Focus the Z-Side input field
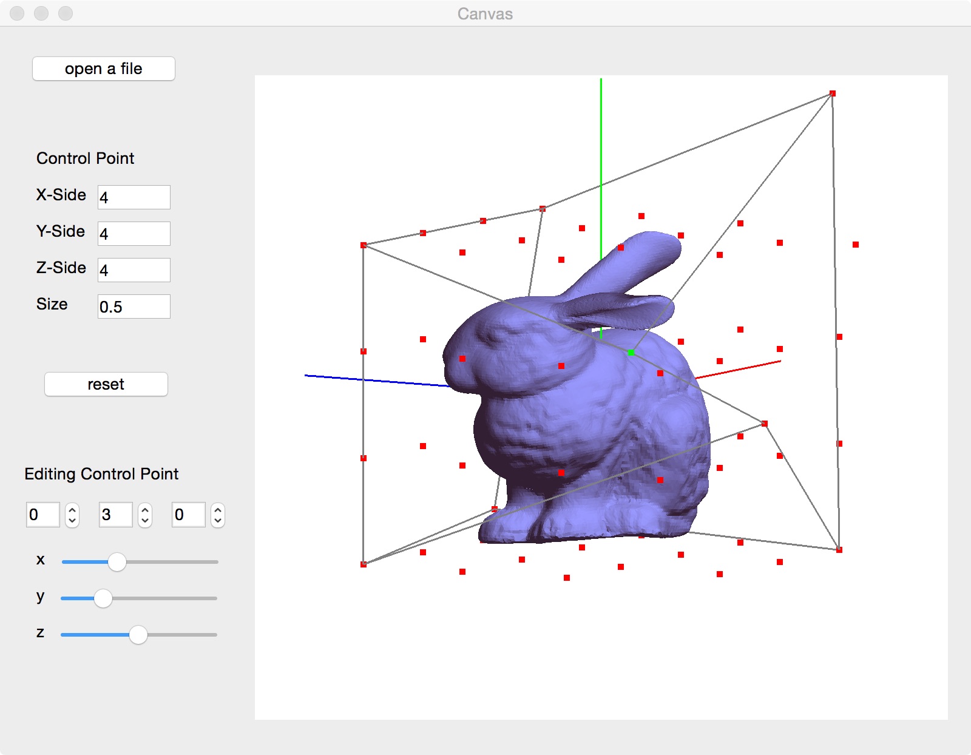 click(x=134, y=270)
